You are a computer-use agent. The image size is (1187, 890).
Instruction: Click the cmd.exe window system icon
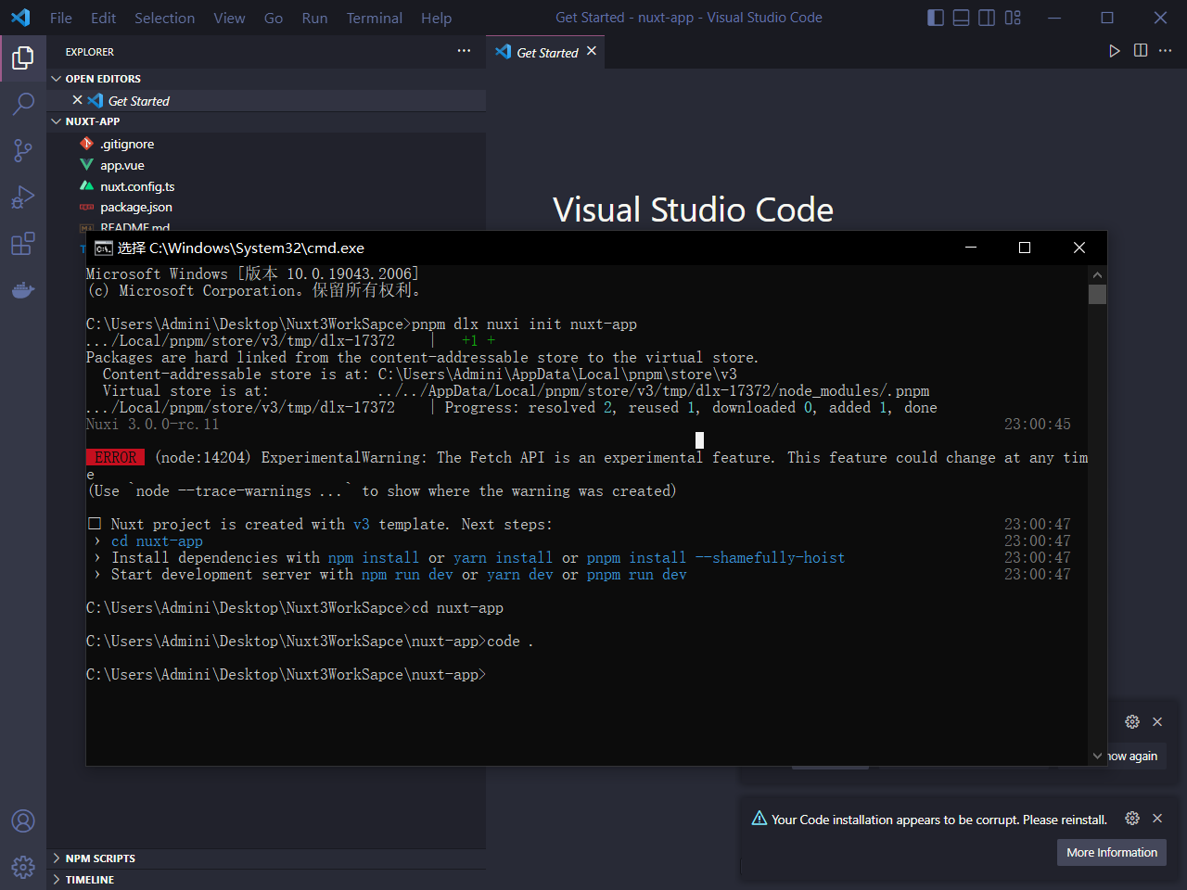pyautogui.click(x=104, y=248)
